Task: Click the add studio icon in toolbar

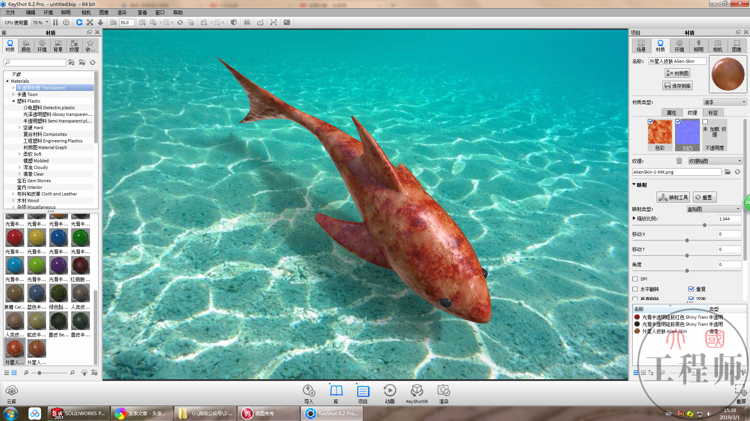Action: click(204, 22)
